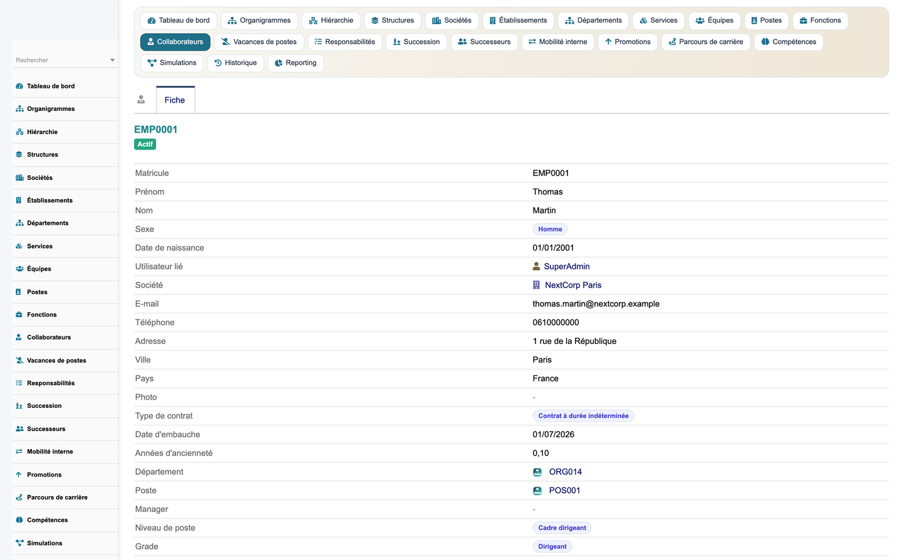Click the building icon next to NextCorp Paris
This screenshot has width=905, height=560.
(536, 285)
